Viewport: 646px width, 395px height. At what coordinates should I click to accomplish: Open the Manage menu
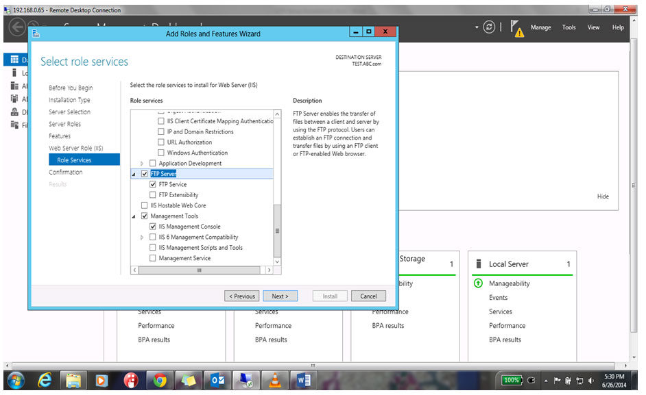tap(540, 27)
